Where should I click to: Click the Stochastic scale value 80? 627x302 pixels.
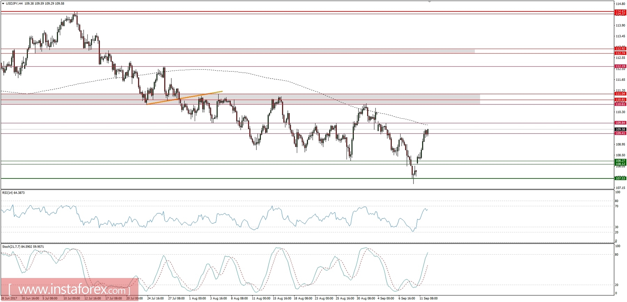pos(617,255)
